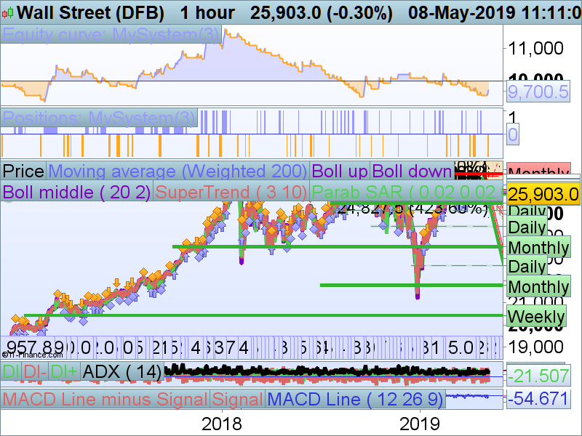Select the SuperTrend ( 3 10) label
The height and width of the screenshot is (436, 582).
pos(231,193)
